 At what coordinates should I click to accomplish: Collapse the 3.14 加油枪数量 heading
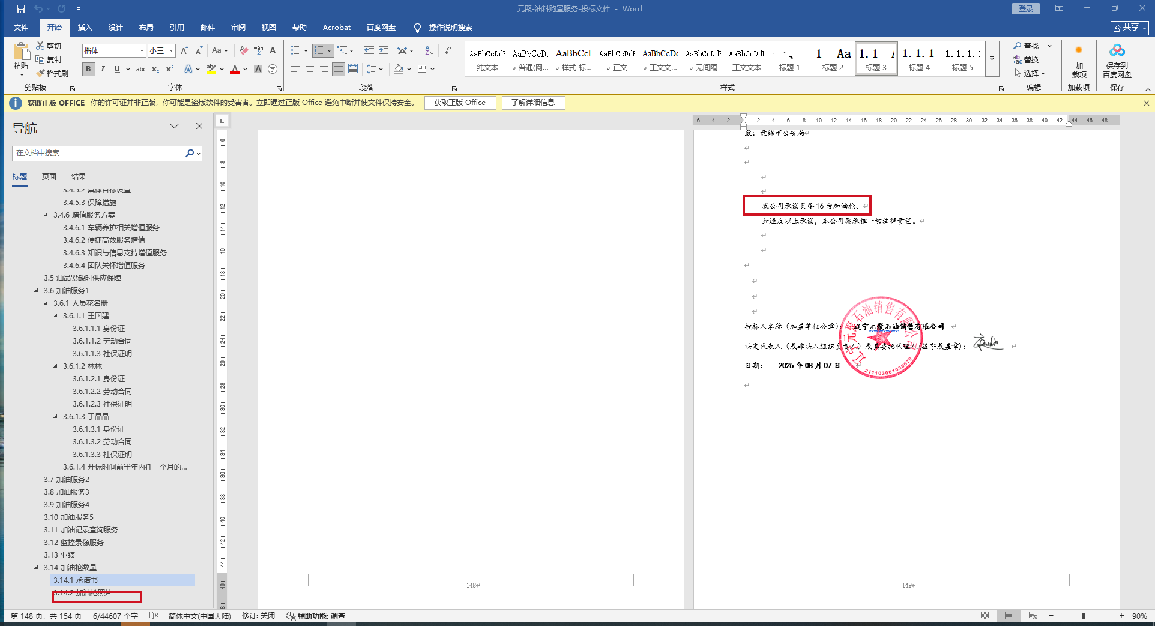coord(37,568)
